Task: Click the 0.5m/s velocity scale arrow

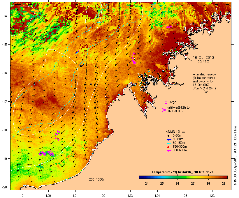Action: point(202,92)
